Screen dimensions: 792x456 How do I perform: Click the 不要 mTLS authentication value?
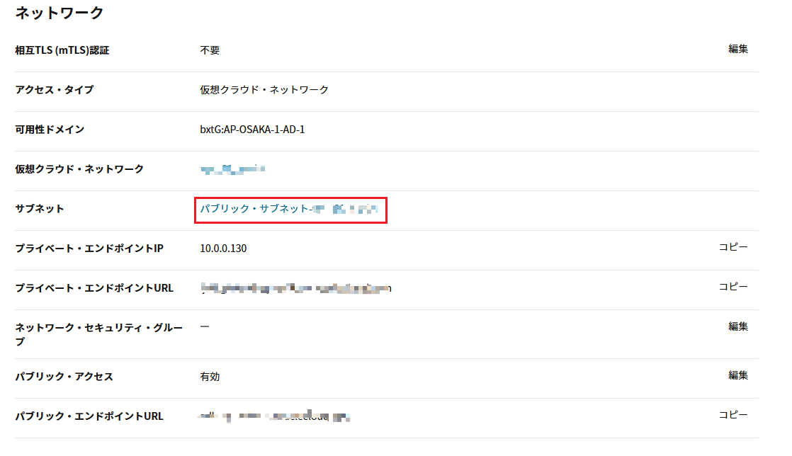pos(210,50)
